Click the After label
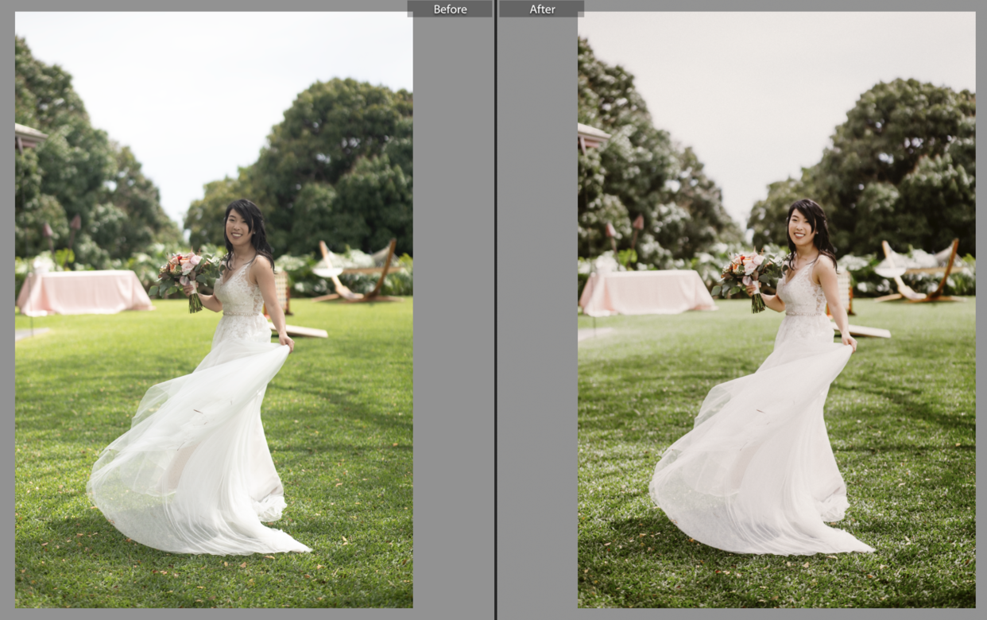Screen dimensions: 987x620 [x=542, y=10]
